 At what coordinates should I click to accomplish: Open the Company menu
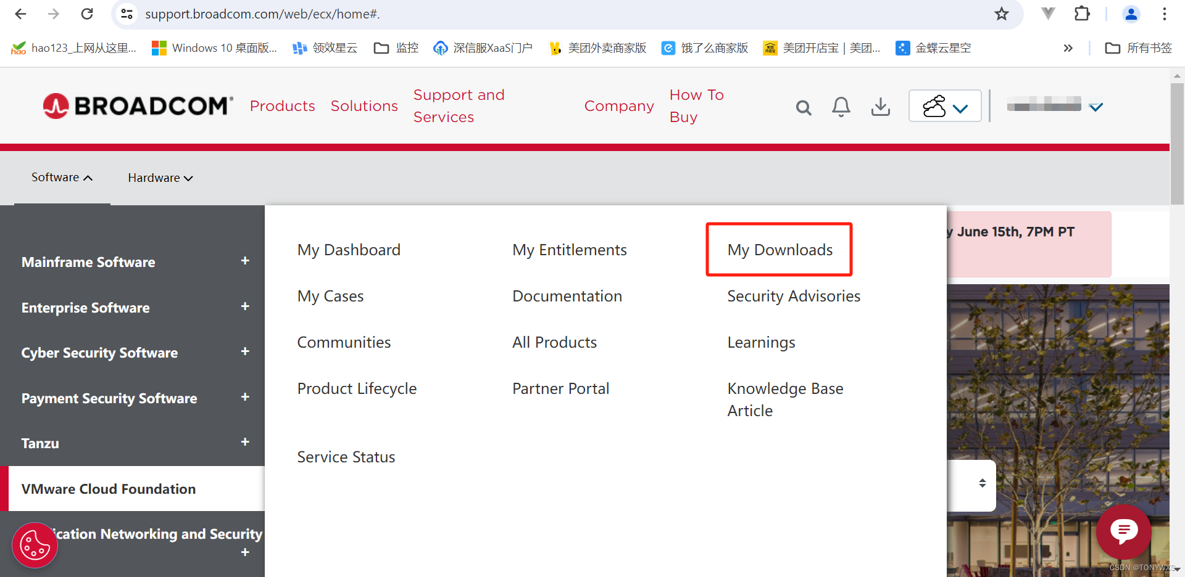[x=619, y=106]
